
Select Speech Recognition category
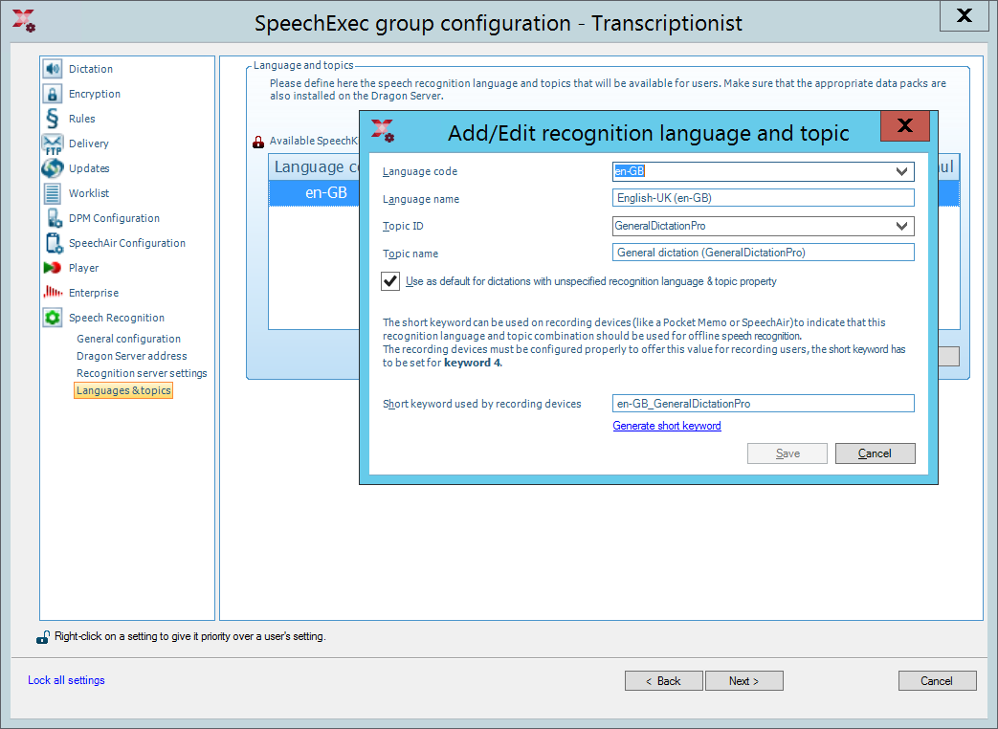coord(117,318)
